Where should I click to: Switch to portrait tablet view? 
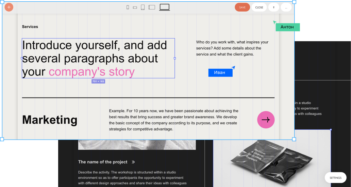point(143,7)
